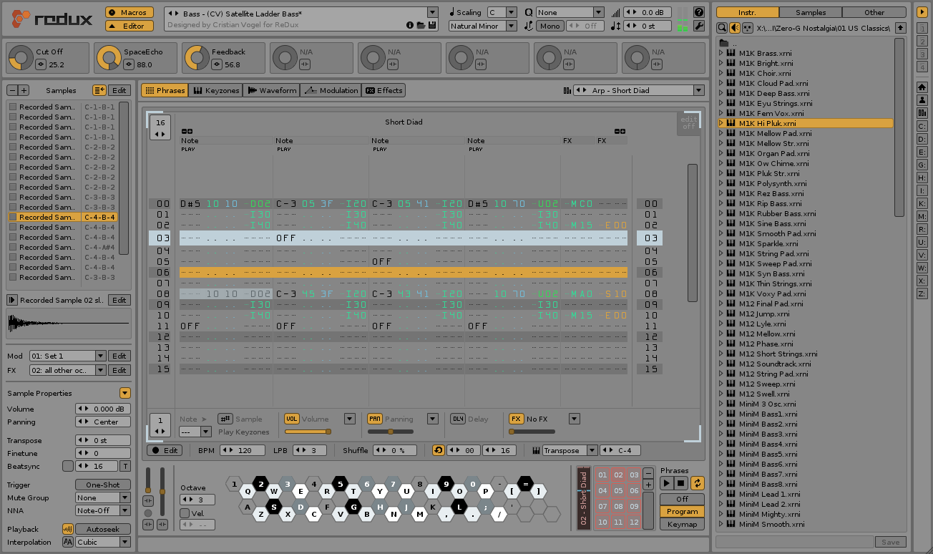
Task: Toggle phrase loop range button
Action: [439, 450]
